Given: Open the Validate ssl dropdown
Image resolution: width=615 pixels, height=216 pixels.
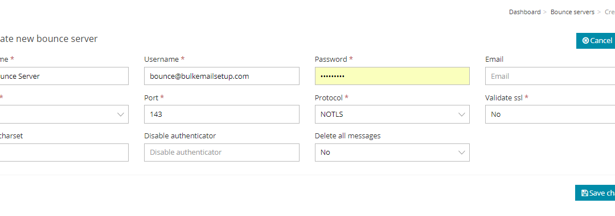Looking at the screenshot, I should [550, 114].
